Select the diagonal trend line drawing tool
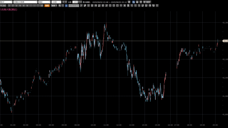 (x=81, y=6)
